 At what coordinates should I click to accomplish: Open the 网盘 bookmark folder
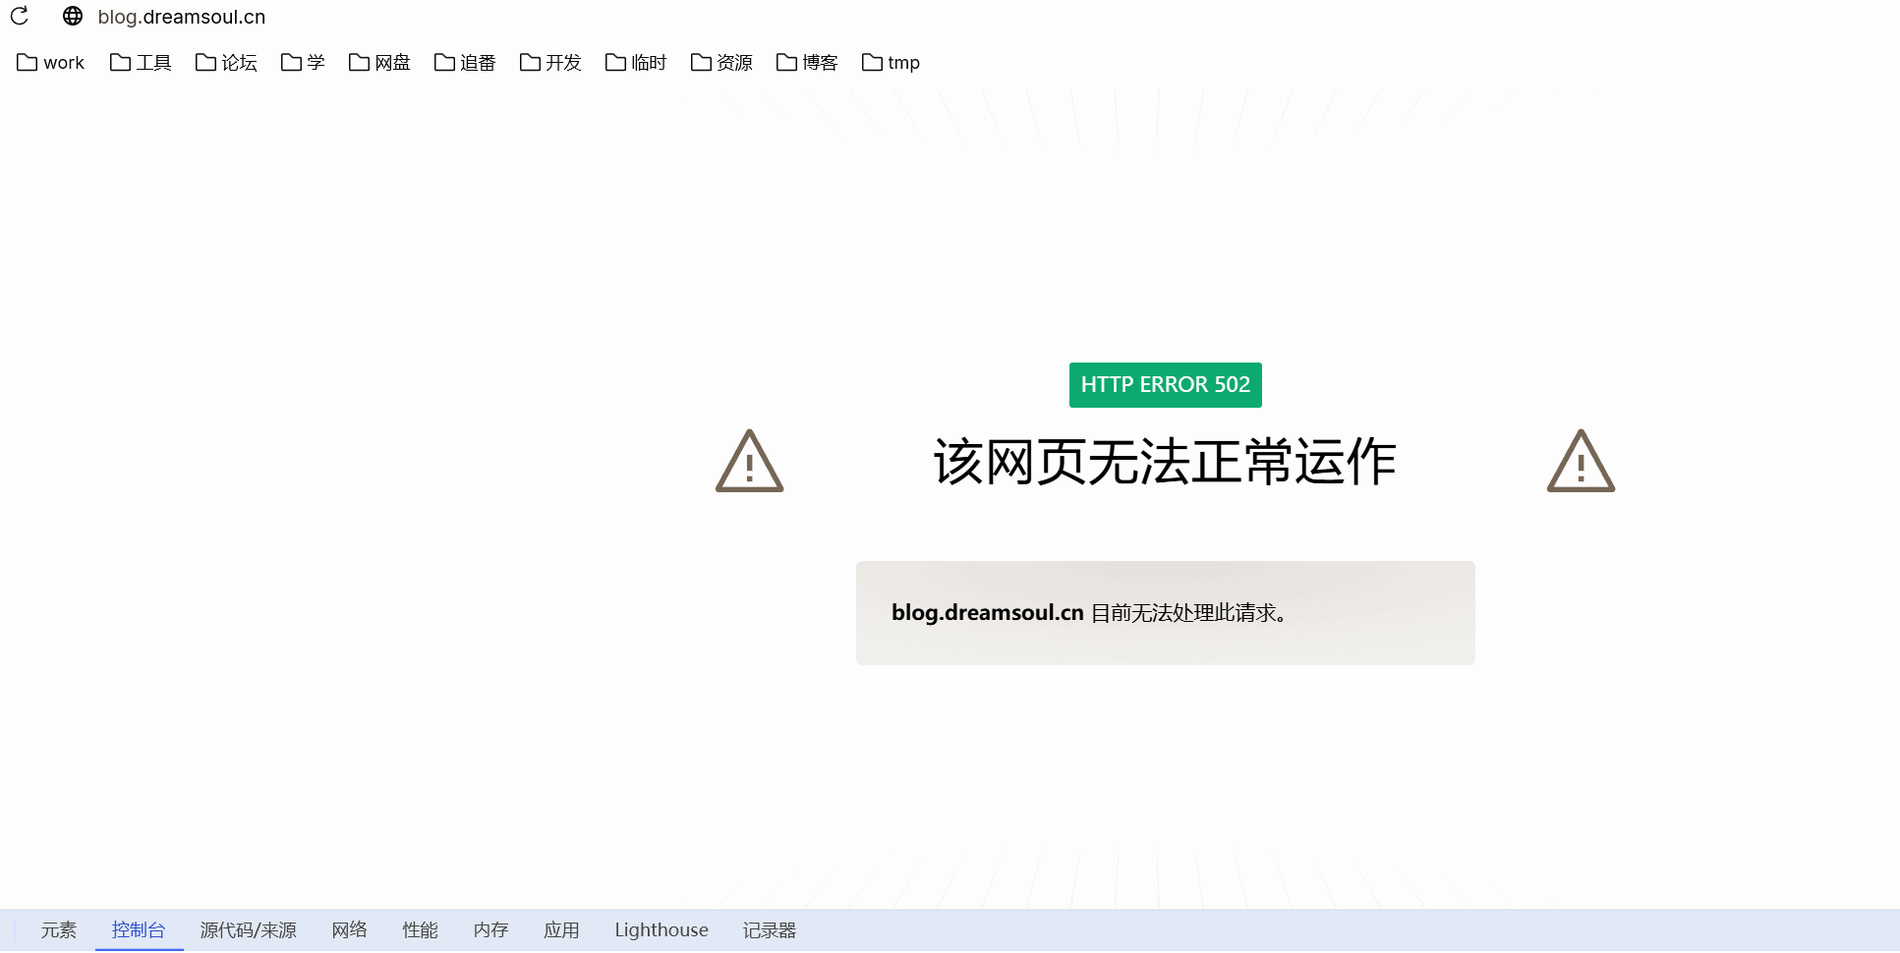pos(379,63)
